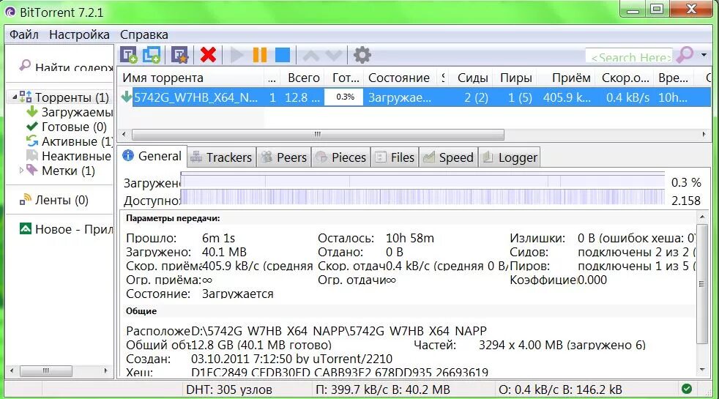Collapse the Торренты (1) tree node
Screen dimensions: 719x399
[x=15, y=97]
